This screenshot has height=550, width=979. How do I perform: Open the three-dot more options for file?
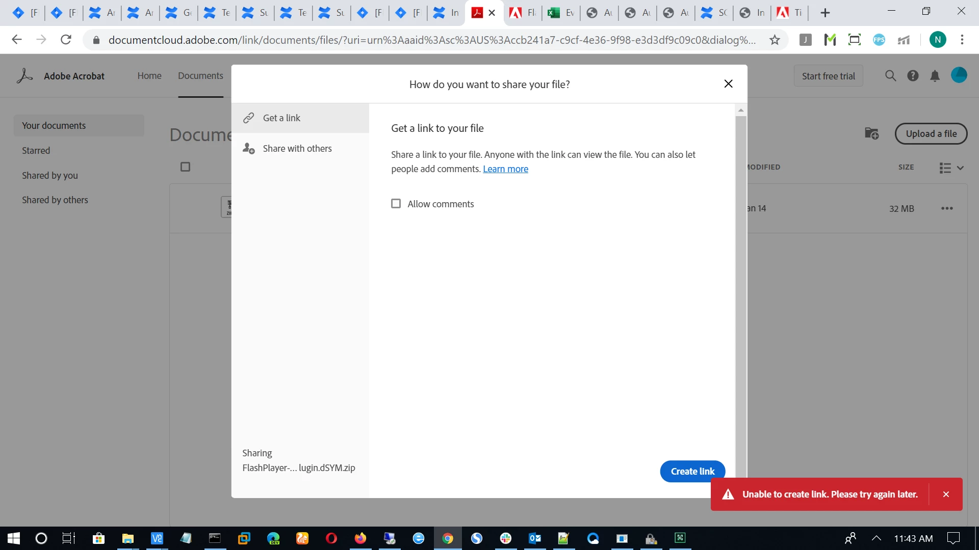pos(947,208)
